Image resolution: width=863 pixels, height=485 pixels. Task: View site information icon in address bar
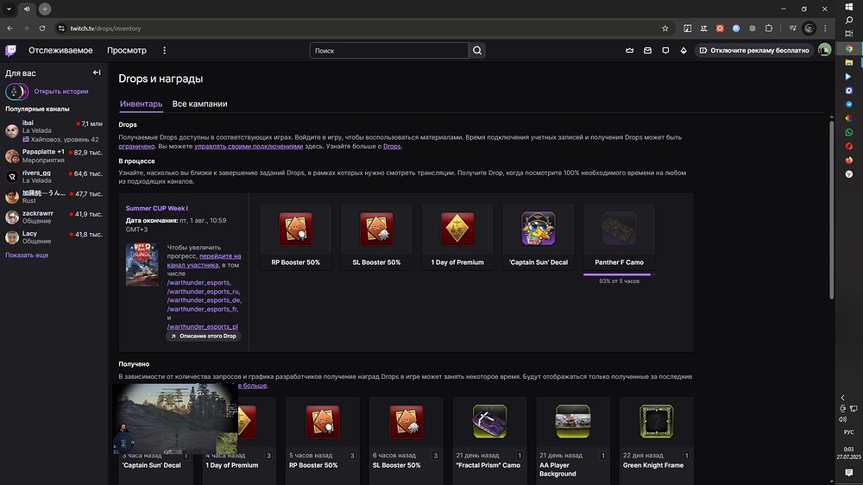61,28
